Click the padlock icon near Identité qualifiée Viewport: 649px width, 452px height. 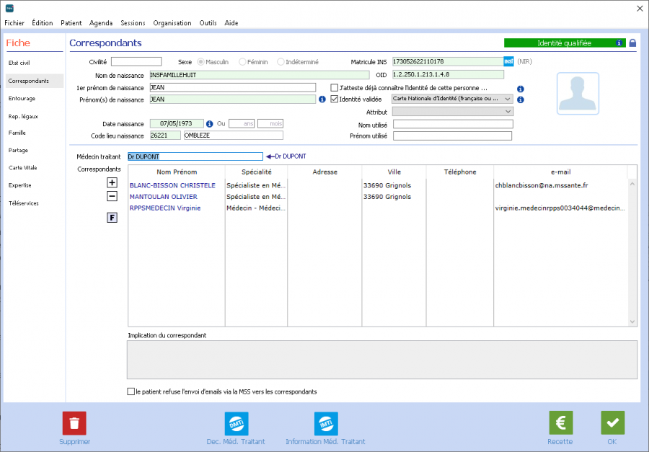pyautogui.click(x=632, y=43)
